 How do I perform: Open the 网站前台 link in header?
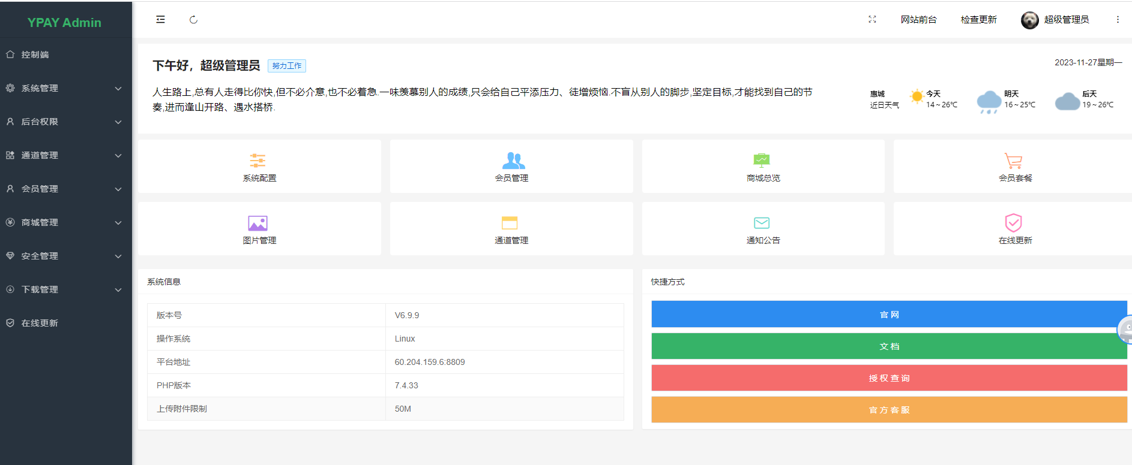coord(918,20)
